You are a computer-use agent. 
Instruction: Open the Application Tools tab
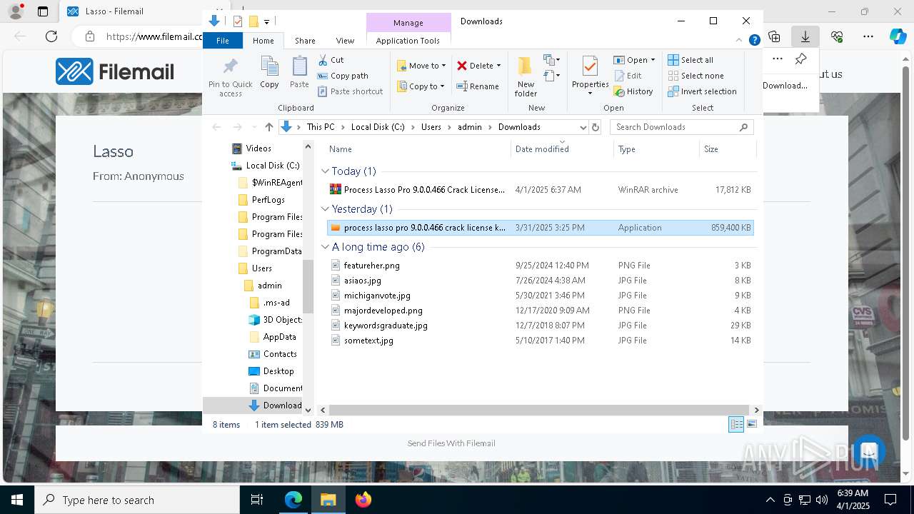(408, 41)
